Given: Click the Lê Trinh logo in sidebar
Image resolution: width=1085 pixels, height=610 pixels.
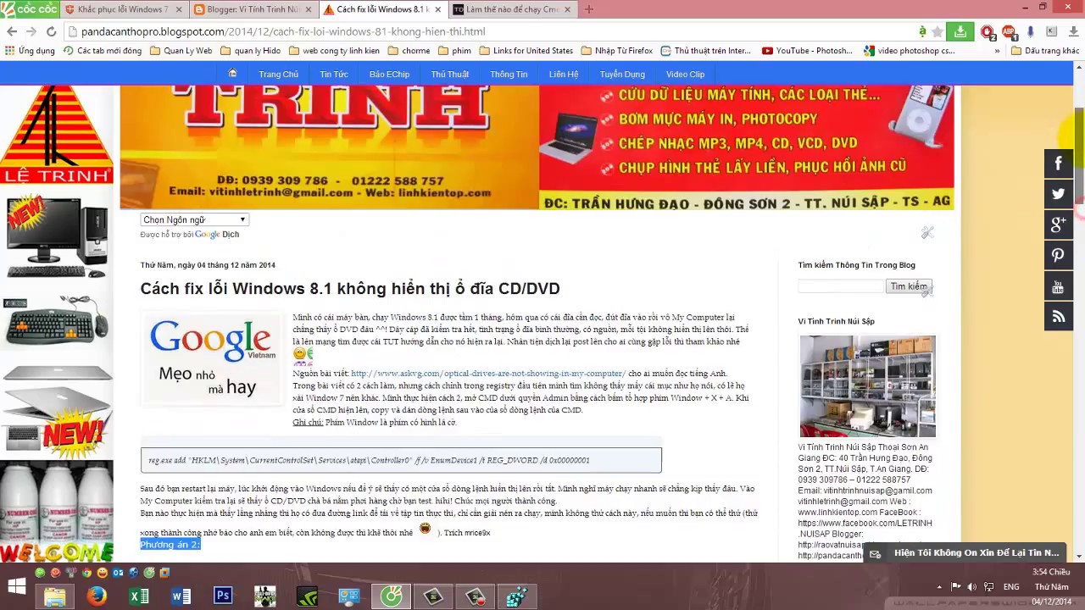Looking at the screenshot, I should point(57,136).
